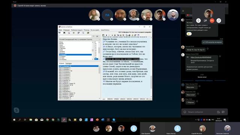Click the Bible reference search field

pos(75,36)
